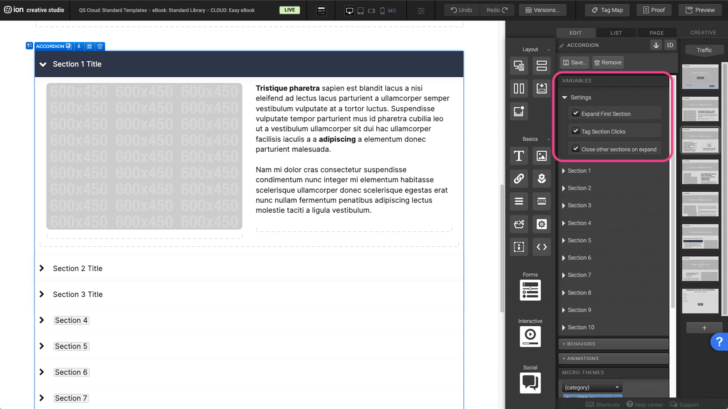728x409 pixels.
Task: Uncheck Close other sections on expand
Action: 576,149
